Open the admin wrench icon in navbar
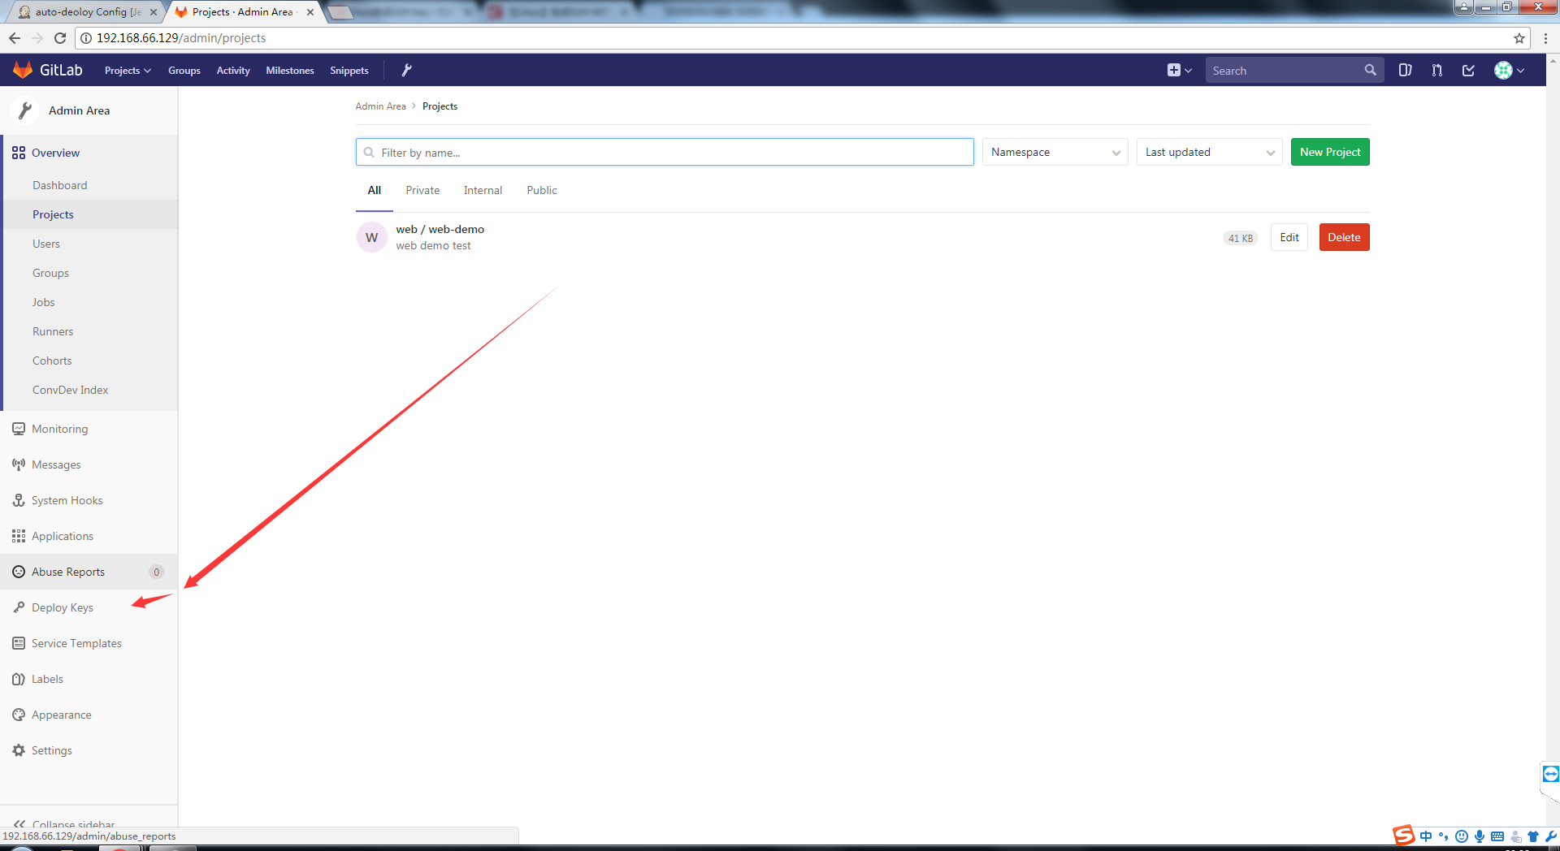Image resolution: width=1560 pixels, height=851 pixels. (406, 71)
